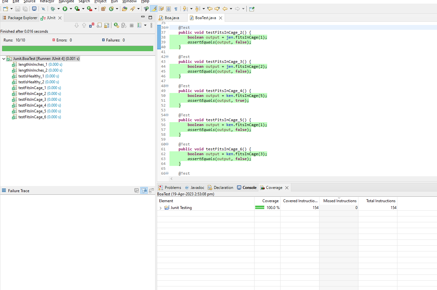Click Element column header in Coverage

206,201
